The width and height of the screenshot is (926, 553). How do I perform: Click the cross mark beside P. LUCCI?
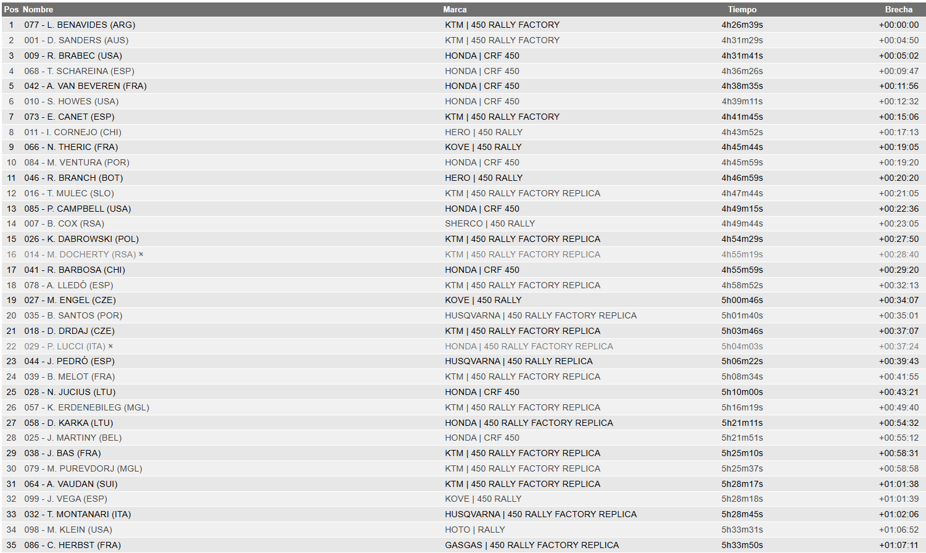point(110,346)
